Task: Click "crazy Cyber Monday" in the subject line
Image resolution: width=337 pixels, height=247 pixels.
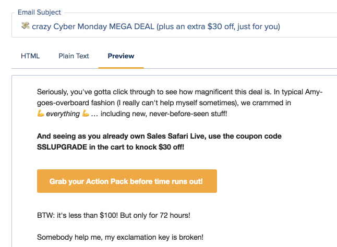Action: click(x=69, y=27)
